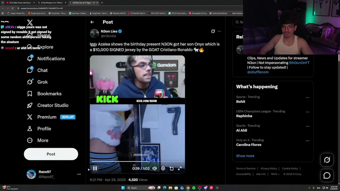Expand the footer More menu
340x191 pixels.
pos(275,174)
